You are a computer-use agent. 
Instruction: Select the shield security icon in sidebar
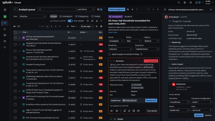[5, 23]
